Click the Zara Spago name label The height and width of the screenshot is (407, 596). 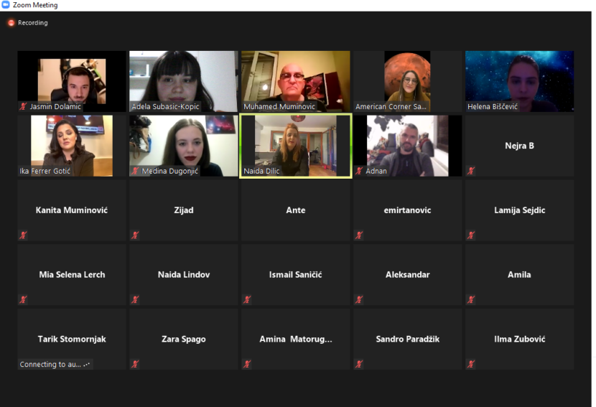(184, 339)
